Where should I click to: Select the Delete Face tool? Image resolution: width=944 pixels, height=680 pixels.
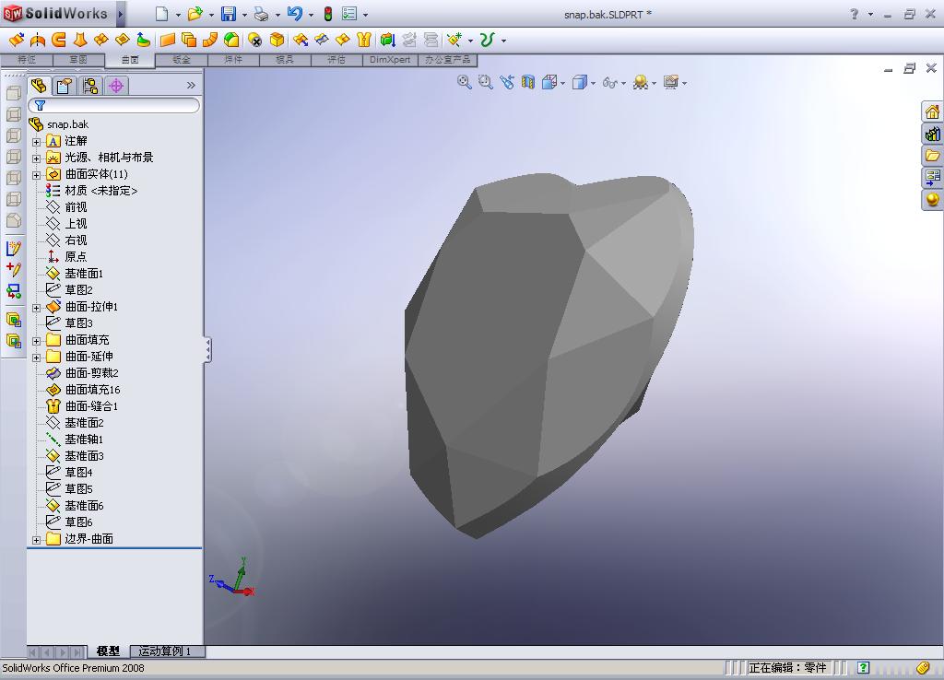point(254,41)
